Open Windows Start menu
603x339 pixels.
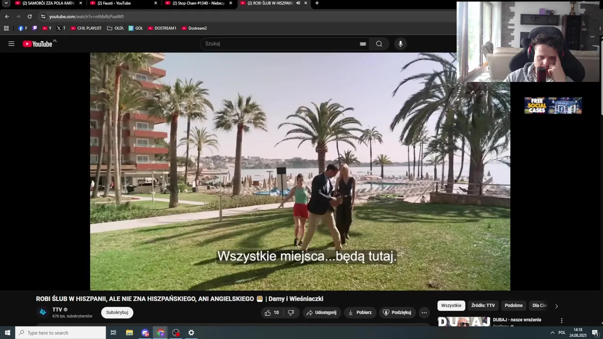click(7, 333)
